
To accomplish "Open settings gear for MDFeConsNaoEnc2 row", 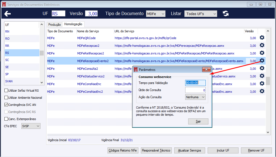I will (262, 91).
